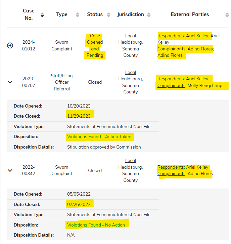Image resolution: width=231 pixels, height=244 pixels.
Task: Sort by Type column arrows
Action: click(x=78, y=15)
